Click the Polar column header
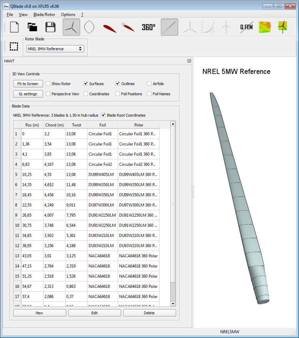299x338 pixels. click(x=139, y=125)
